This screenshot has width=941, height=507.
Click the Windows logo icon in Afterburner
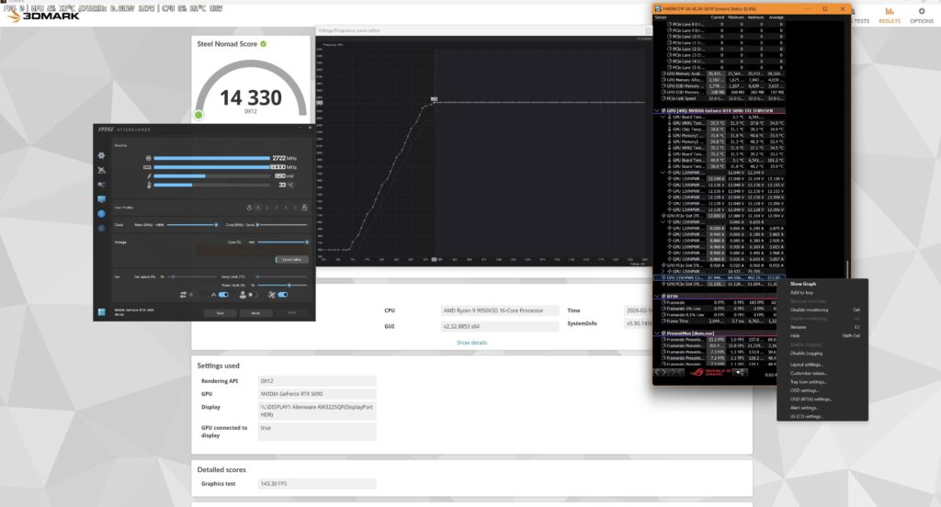pyautogui.click(x=101, y=312)
